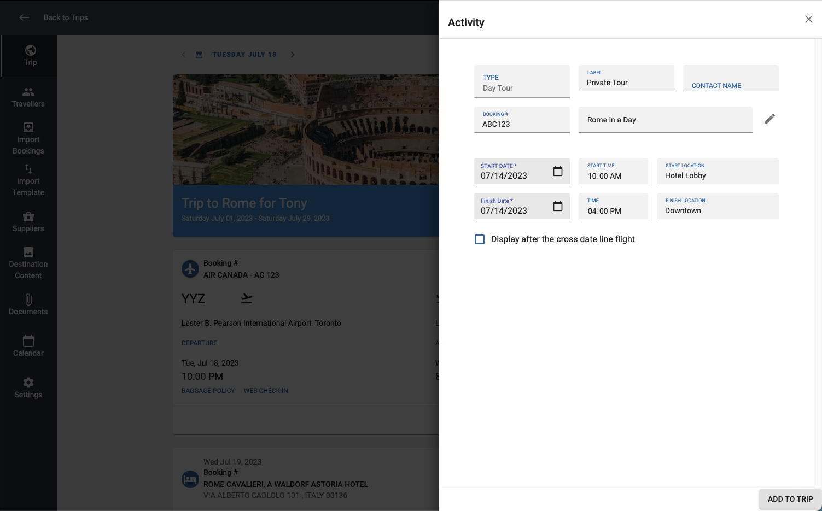Open Documents via paperclip icon
This screenshot has height=511, width=822.
tap(28, 299)
